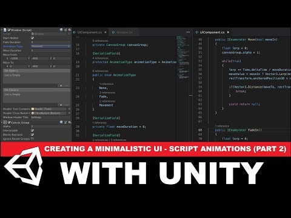
Task: Select the right editor UIComponent.cs tab
Action: [x=212, y=32]
